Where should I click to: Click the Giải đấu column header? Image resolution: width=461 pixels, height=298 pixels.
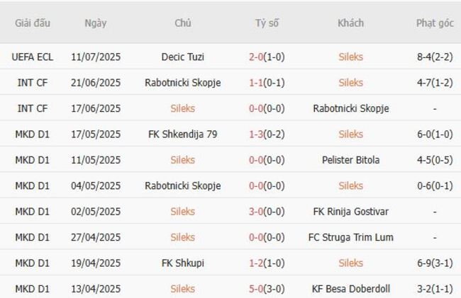[33, 23]
